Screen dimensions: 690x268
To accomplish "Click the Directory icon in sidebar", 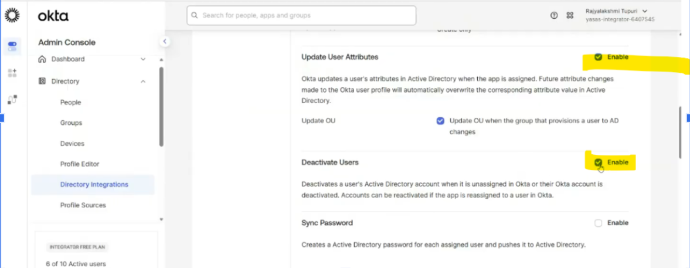I will [x=42, y=82].
